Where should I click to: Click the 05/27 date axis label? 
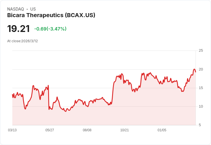(x=50, y=130)
